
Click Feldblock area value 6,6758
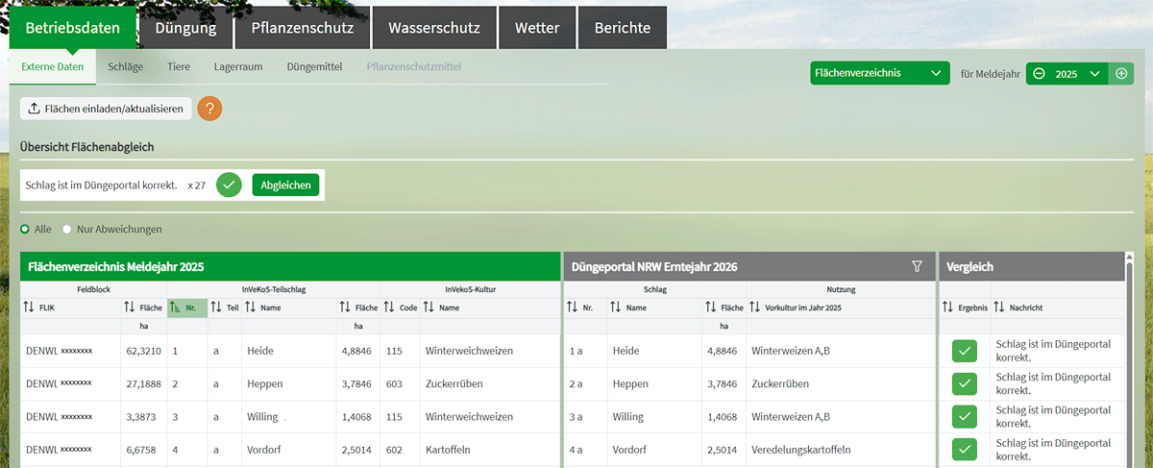coord(141,449)
